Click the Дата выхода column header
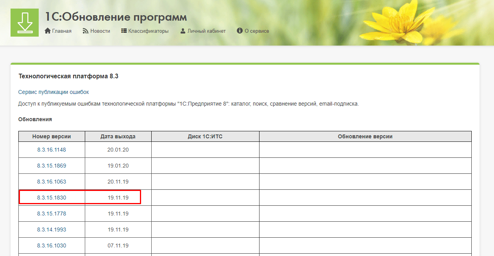The height and width of the screenshot is (256, 494). (x=118, y=136)
